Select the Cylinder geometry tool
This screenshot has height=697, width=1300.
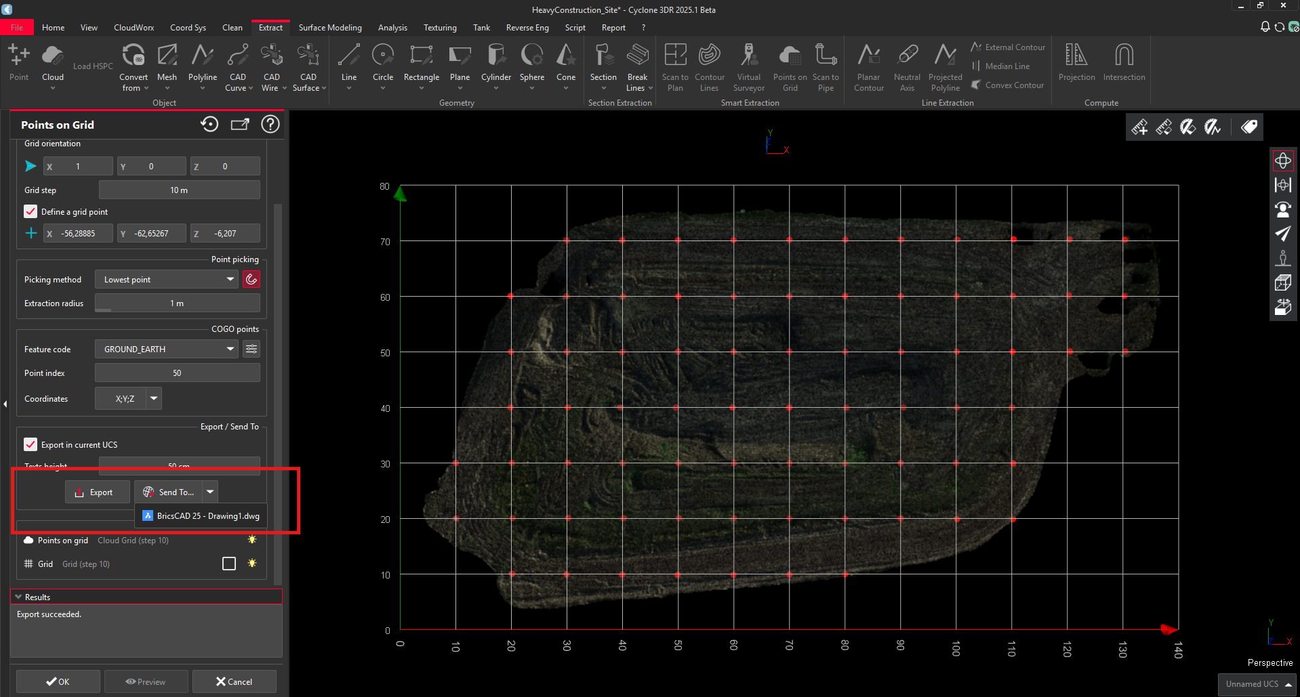(x=495, y=66)
